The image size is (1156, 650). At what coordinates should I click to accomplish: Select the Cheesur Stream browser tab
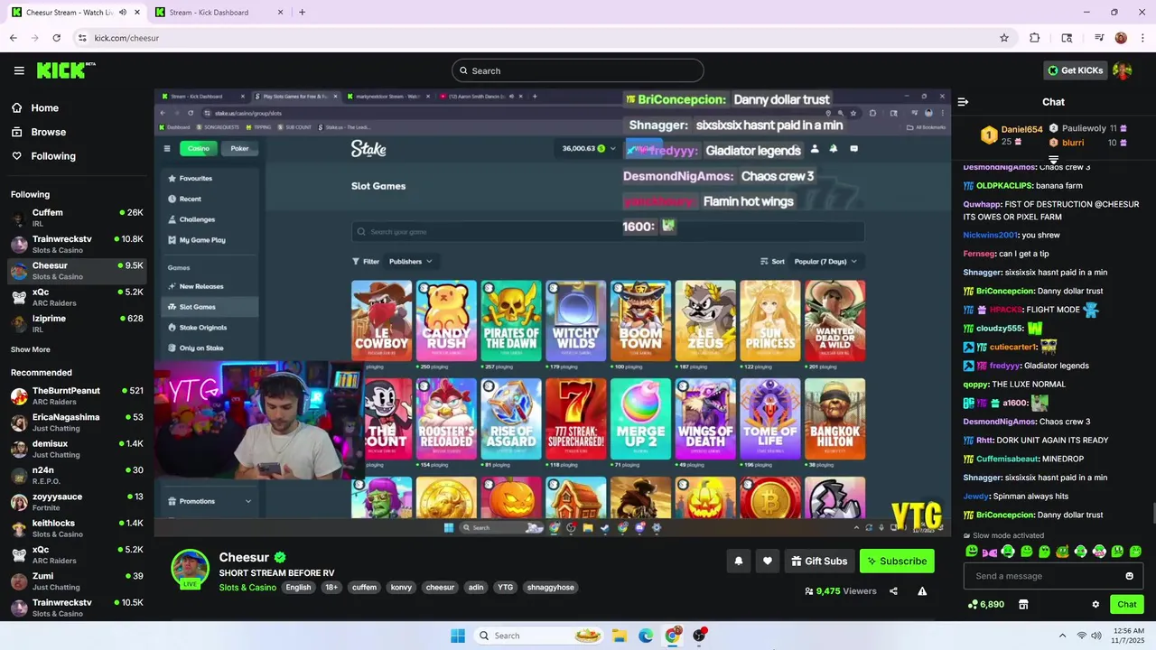click(x=75, y=13)
